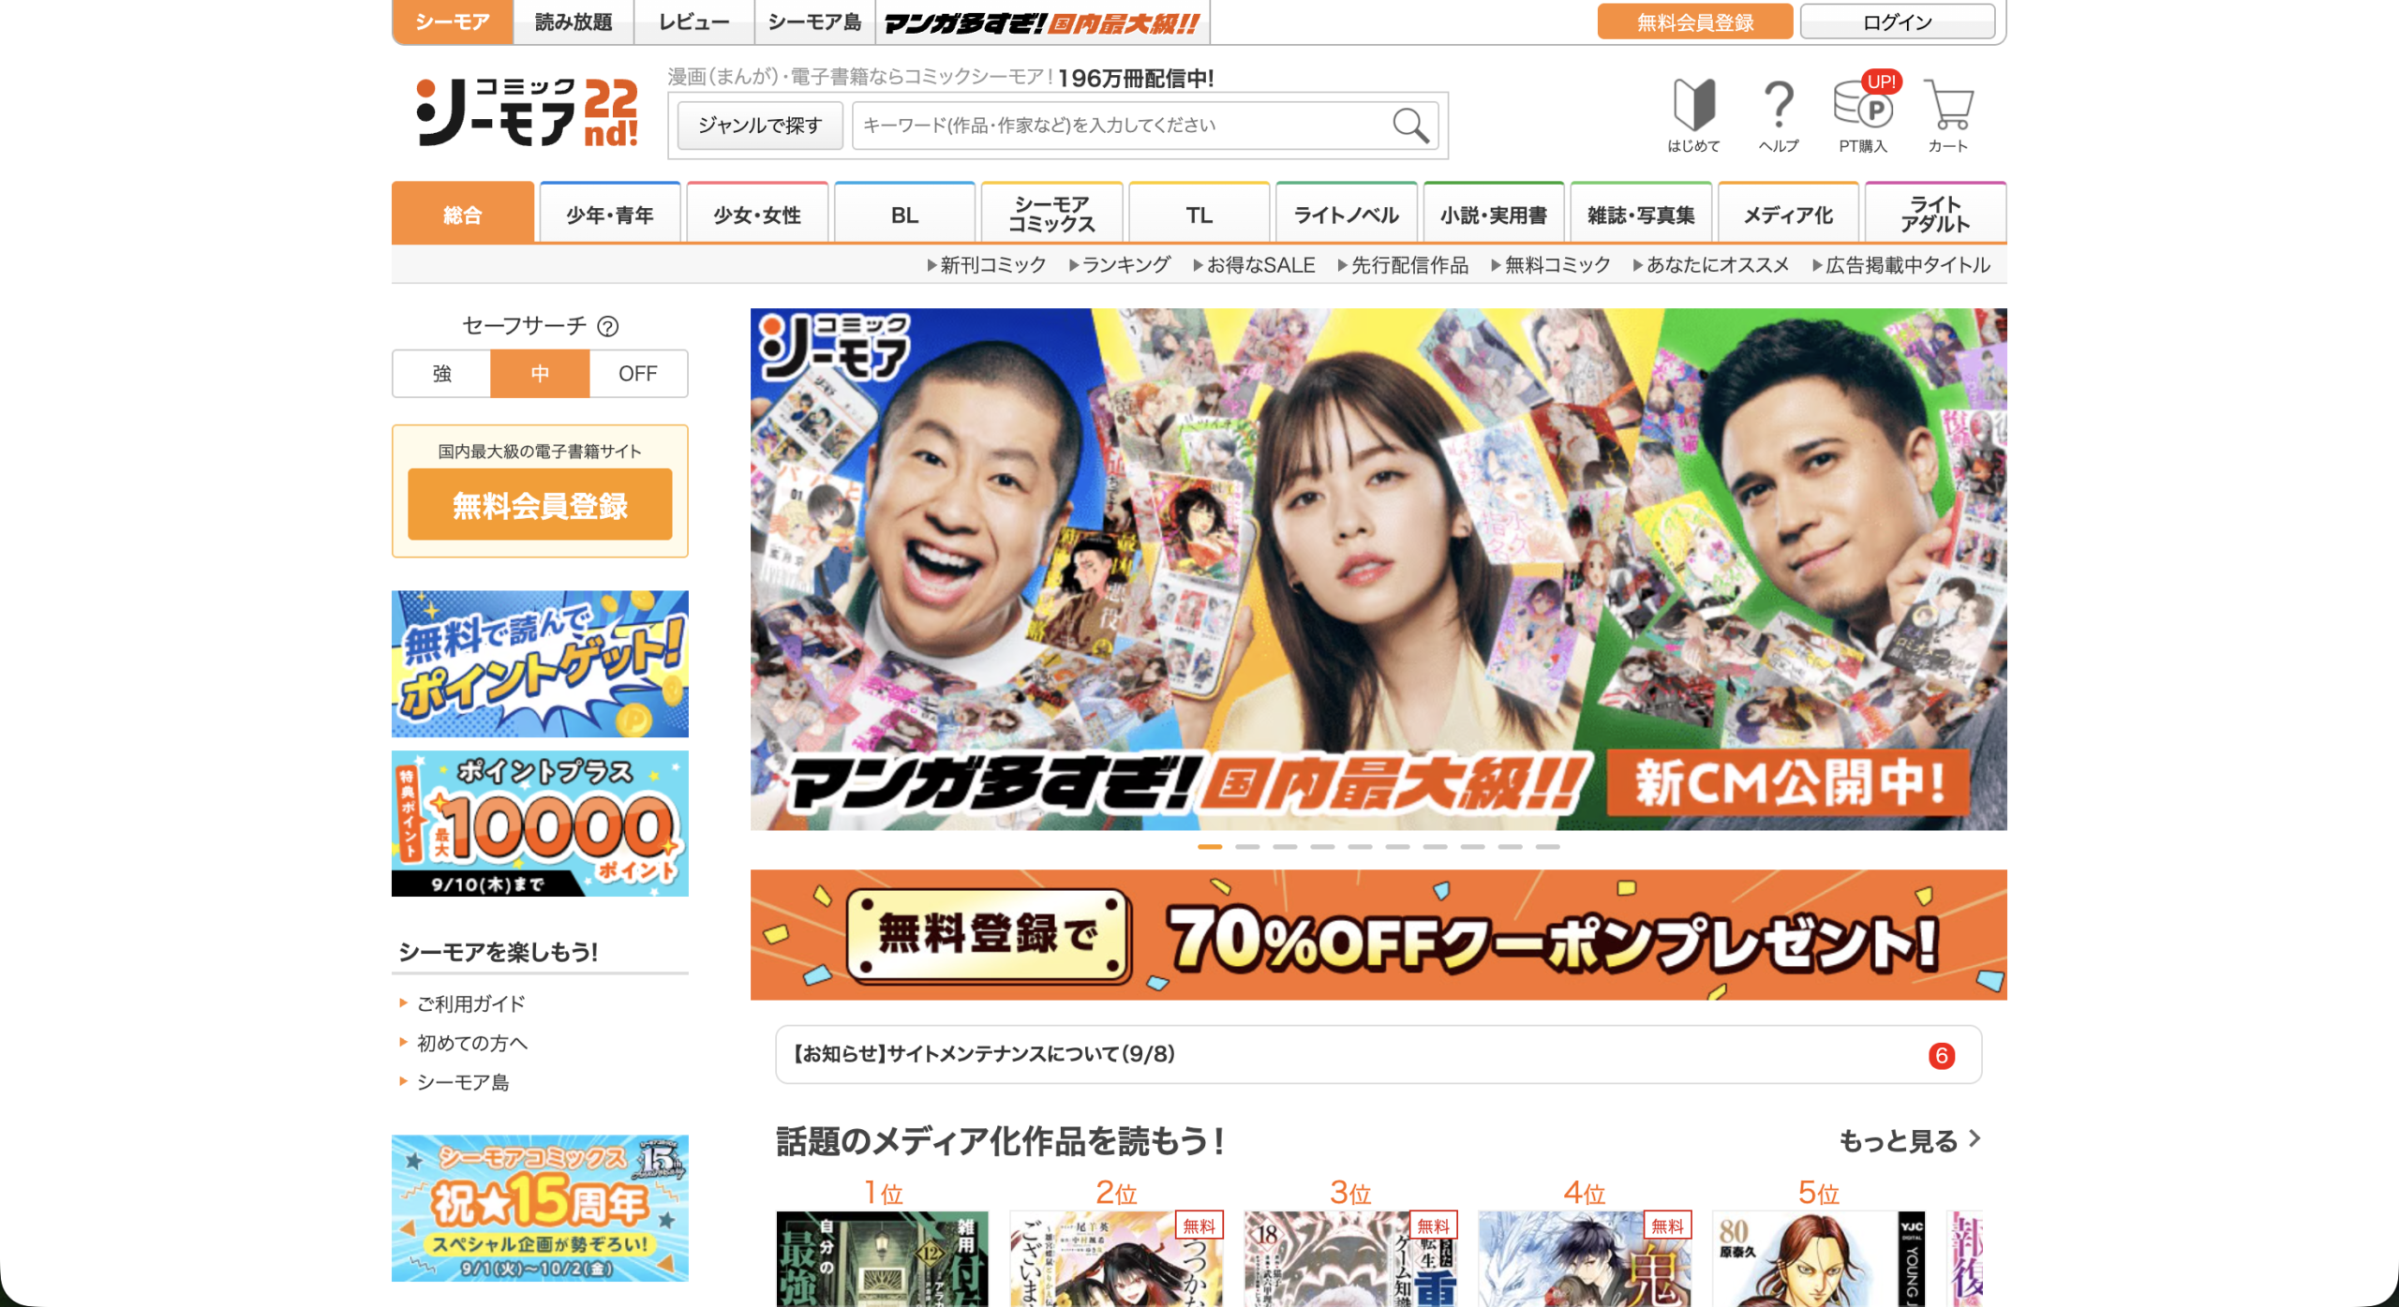Open the ご利用ガイド sidebar link
Screen dimensions: 2399x1307
coord(470,1003)
